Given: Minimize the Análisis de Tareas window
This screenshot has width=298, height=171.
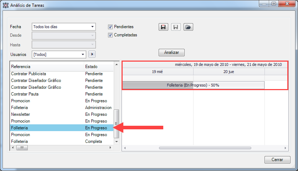Looking at the screenshot, I should (264, 4).
